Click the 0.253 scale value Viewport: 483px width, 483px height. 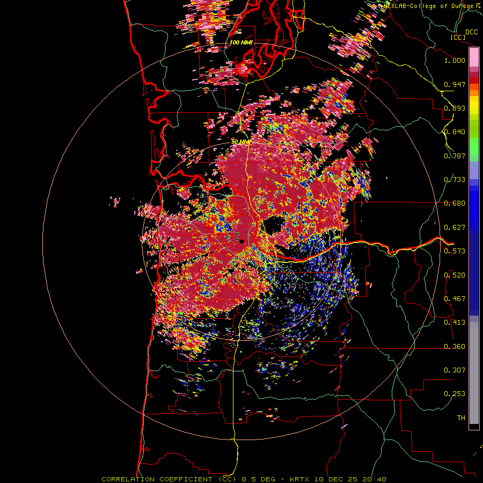click(455, 394)
